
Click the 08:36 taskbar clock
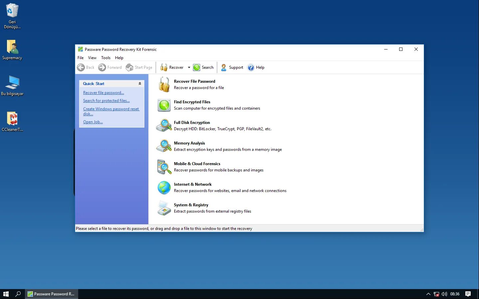click(455, 294)
